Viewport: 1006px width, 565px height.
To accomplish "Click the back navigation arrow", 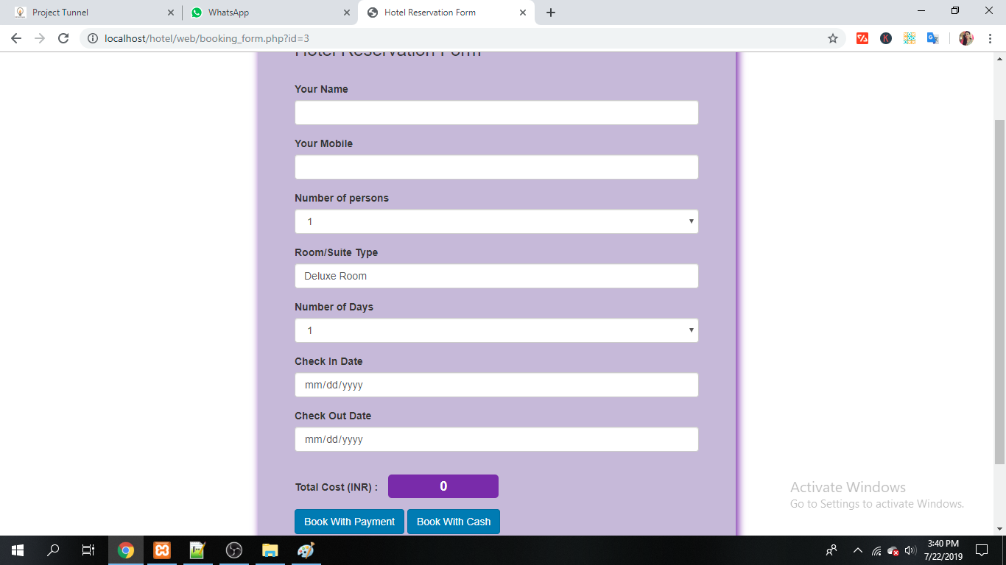I will coord(16,38).
